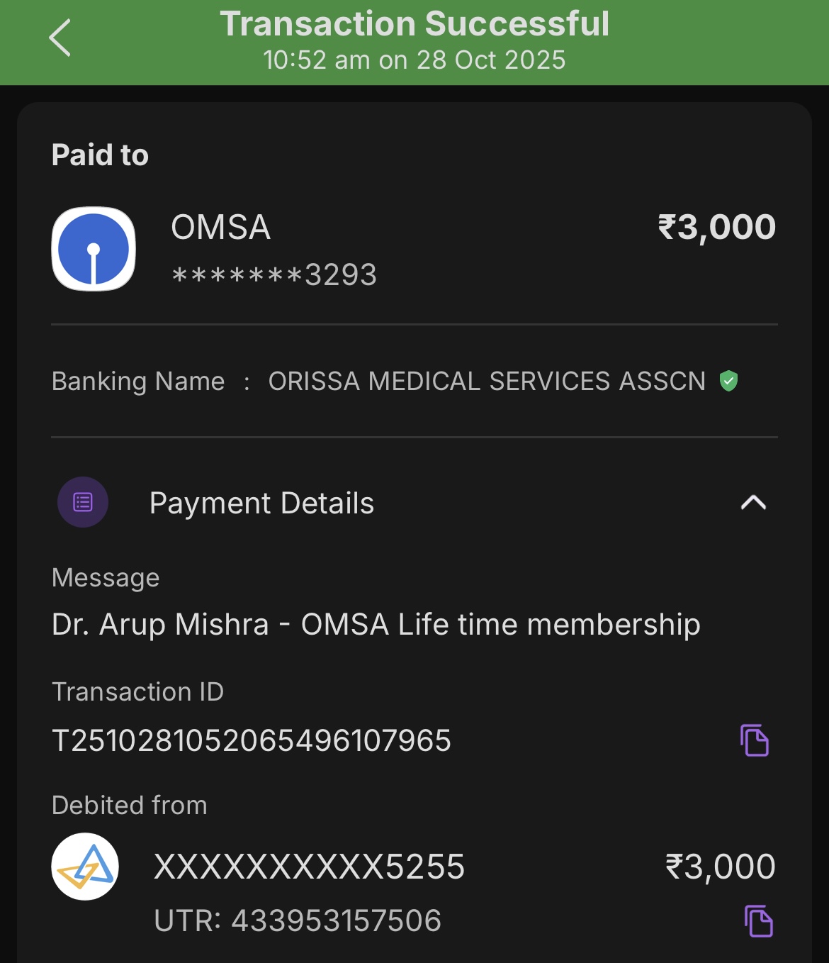This screenshot has width=829, height=963.
Task: Go back using the header arrow
Action: [60, 38]
